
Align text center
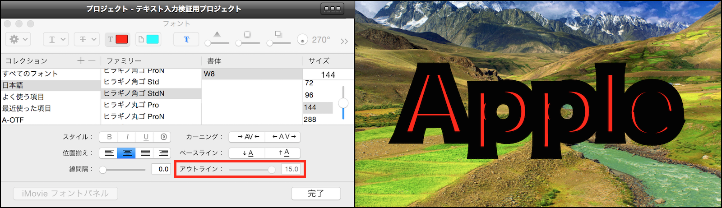127,153
